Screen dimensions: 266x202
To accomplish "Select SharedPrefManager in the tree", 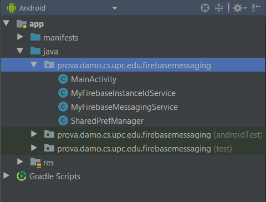I will 107,121.
